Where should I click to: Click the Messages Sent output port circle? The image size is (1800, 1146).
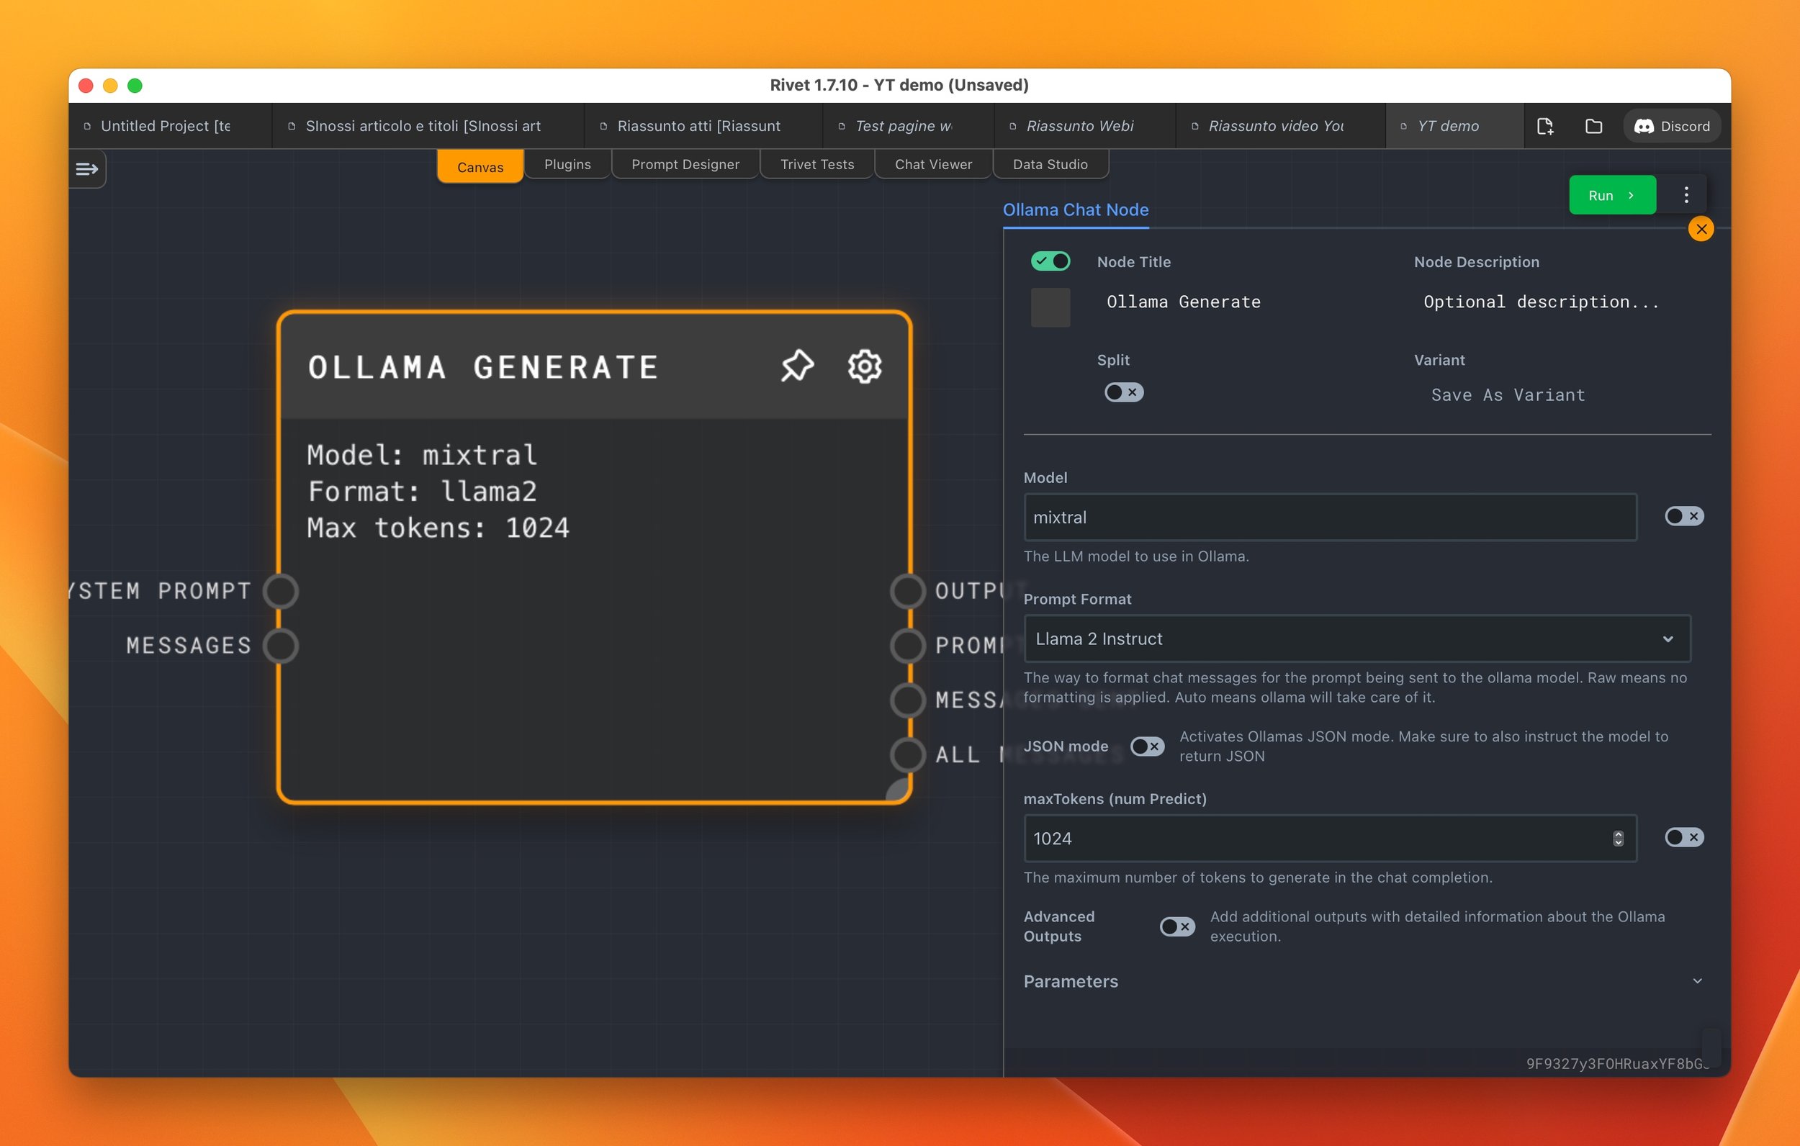pyautogui.click(x=908, y=700)
